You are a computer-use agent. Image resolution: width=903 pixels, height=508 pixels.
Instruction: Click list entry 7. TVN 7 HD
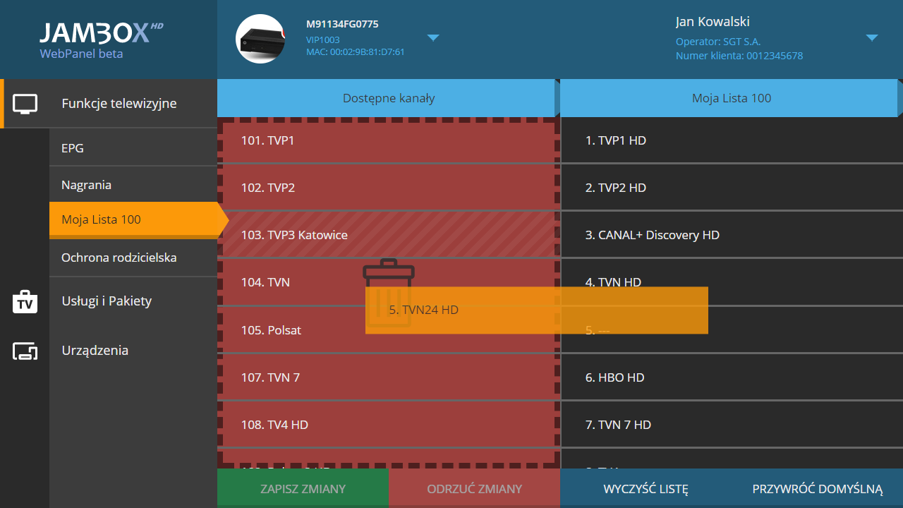pyautogui.click(x=732, y=425)
